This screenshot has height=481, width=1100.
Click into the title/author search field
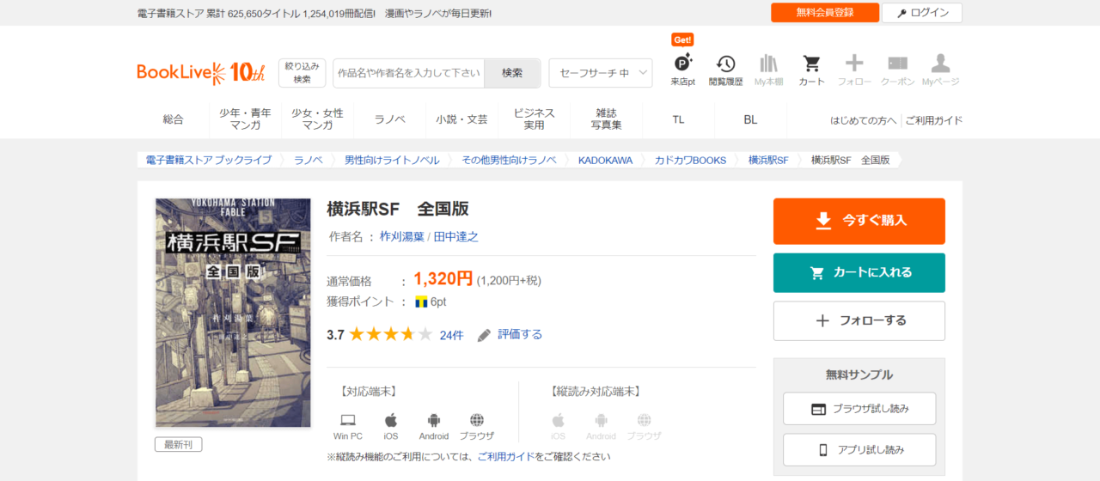click(408, 73)
